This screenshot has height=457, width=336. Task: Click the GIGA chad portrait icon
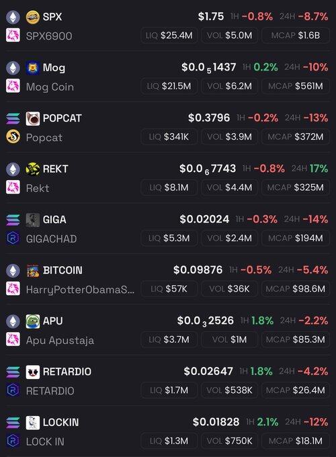pyautogui.click(x=33, y=220)
